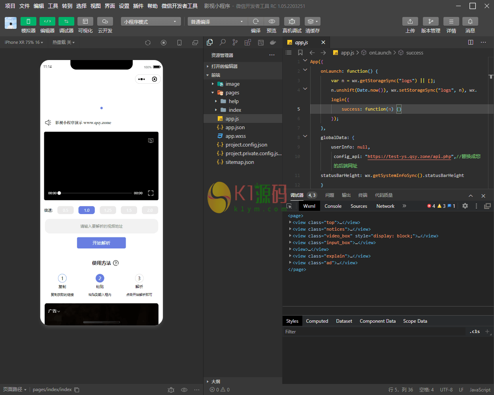The width and height of the screenshot is (494, 395).
Task: Open the mini program mode dropdown
Action: pos(151,22)
